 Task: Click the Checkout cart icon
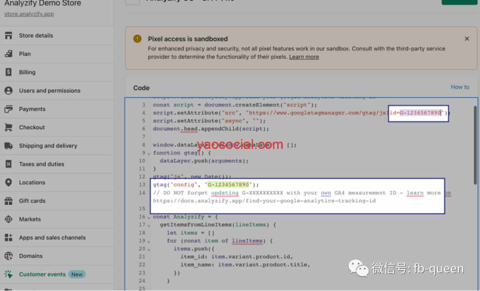tap(8, 128)
